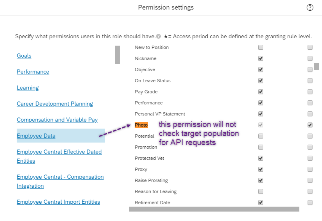Uncheck the Retirement Date checkbox

click(260, 203)
